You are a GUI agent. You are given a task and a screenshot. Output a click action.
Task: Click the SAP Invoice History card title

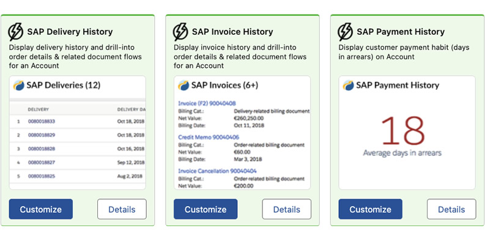(232, 32)
